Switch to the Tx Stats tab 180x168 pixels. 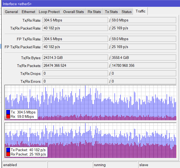111,12
